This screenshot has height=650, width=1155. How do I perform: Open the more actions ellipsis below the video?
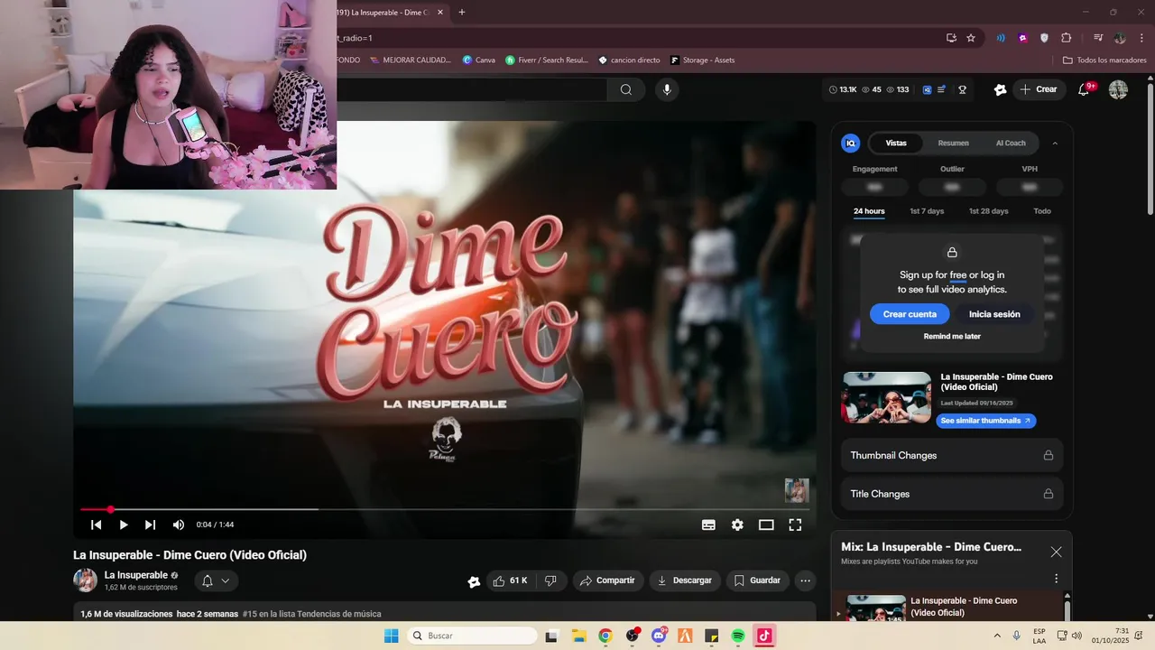pyautogui.click(x=806, y=580)
